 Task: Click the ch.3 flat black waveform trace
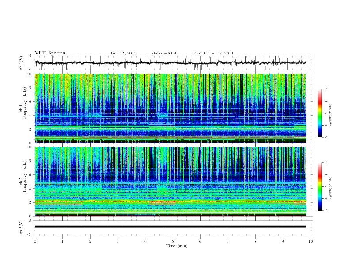(170, 227)
